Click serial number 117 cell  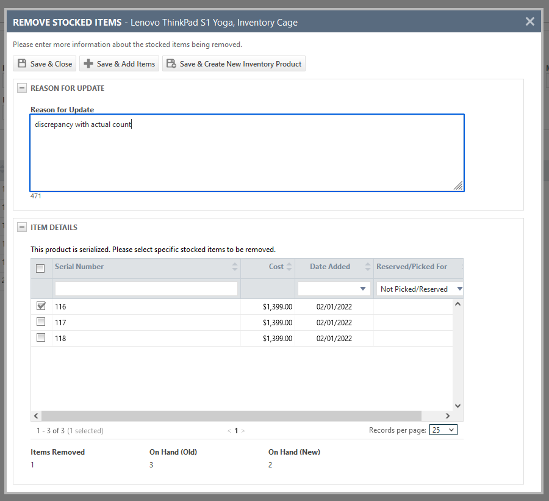[60, 323]
